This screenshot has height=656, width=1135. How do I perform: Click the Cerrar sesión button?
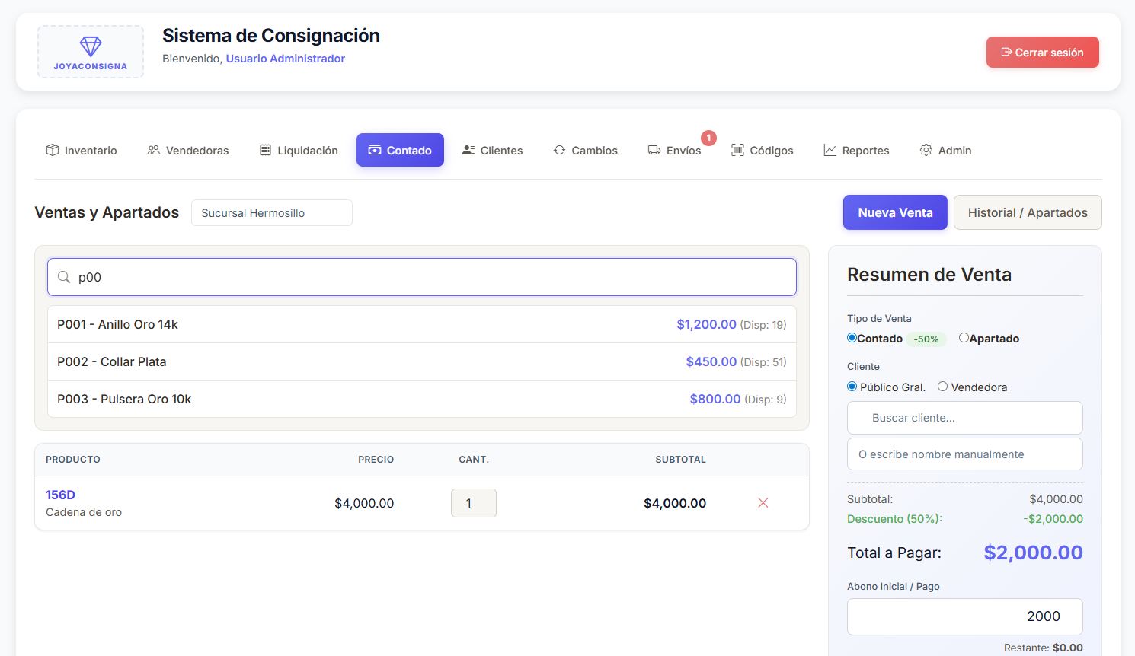point(1043,52)
